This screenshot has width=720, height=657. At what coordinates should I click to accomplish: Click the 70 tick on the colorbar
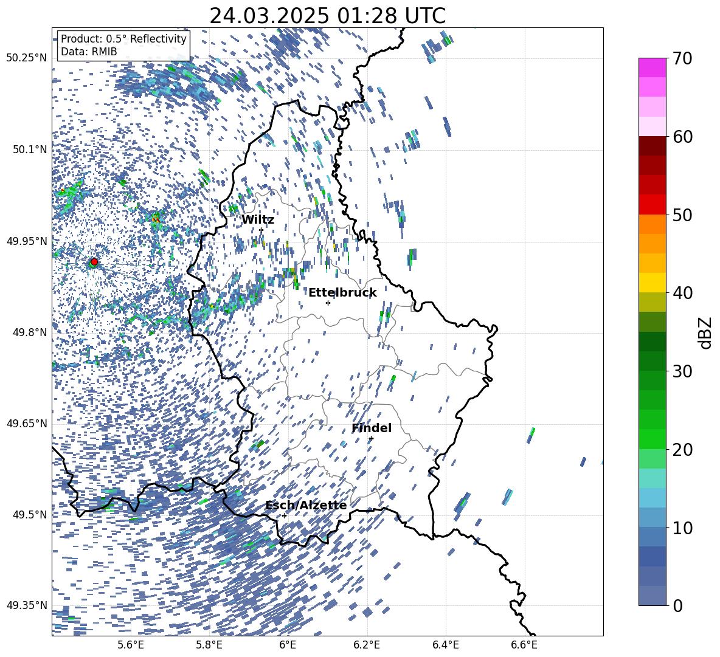682,58
